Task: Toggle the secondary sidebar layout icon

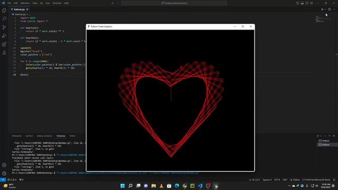Action: [x=307, y=3]
